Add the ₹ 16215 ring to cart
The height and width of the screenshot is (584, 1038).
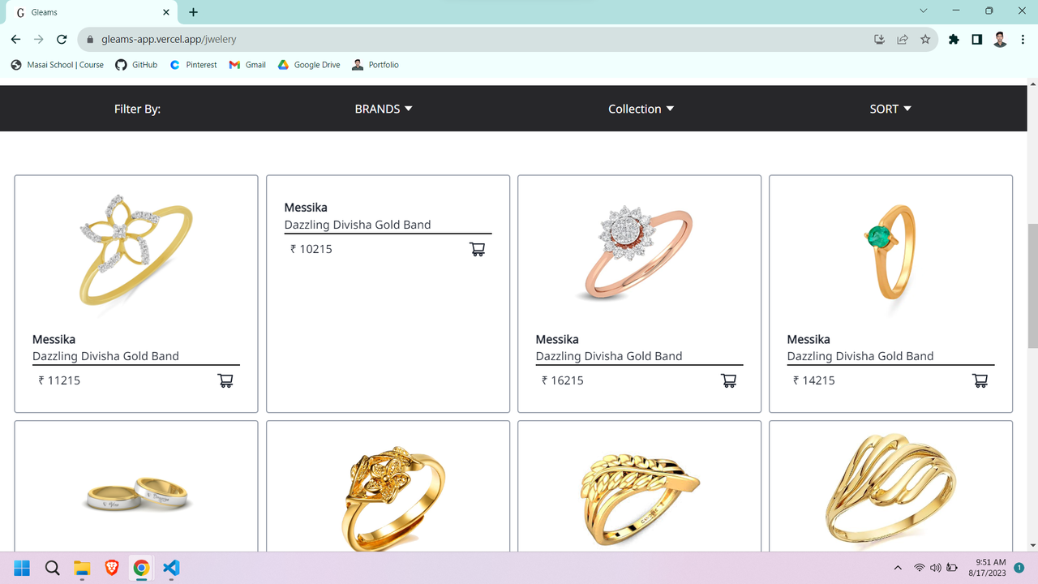pos(729,380)
